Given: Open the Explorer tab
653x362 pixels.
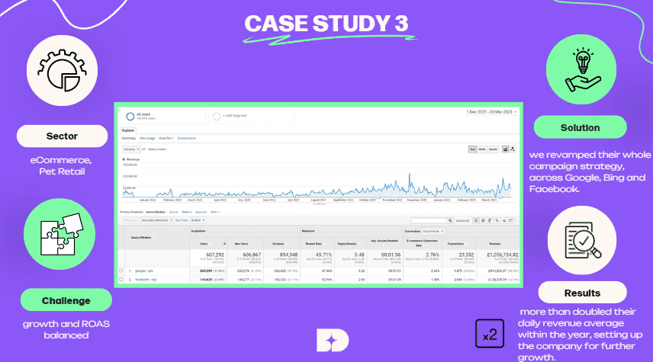Looking at the screenshot, I should (x=129, y=130).
